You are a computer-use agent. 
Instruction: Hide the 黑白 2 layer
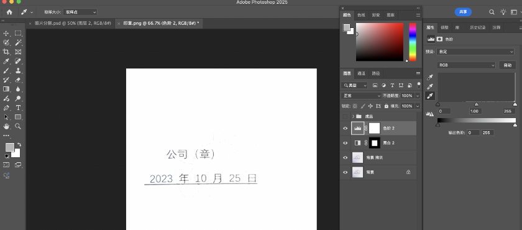point(346,143)
